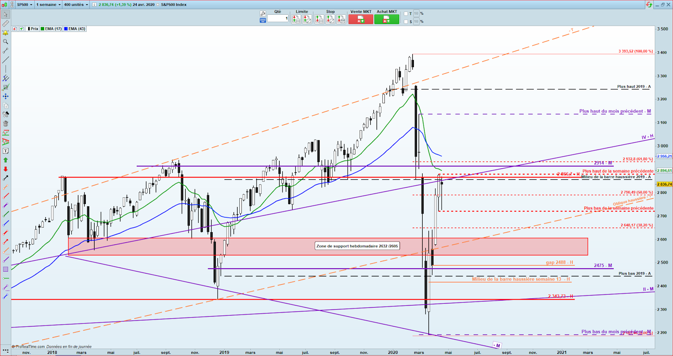
Task: Click the '3 393,52 (100,00 %)' Fibonacci label
Action: pyautogui.click(x=636, y=51)
